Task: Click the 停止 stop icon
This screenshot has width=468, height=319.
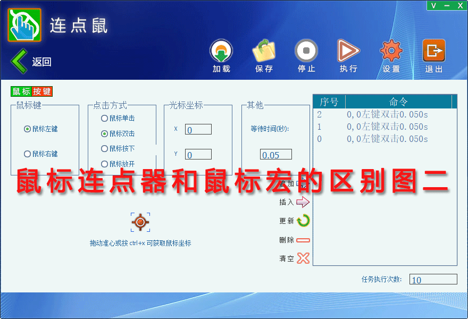Action: pyautogui.click(x=306, y=51)
